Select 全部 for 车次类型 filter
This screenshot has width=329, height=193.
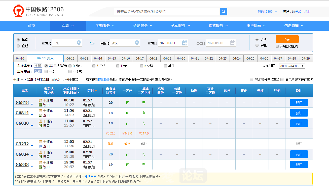point(38,66)
